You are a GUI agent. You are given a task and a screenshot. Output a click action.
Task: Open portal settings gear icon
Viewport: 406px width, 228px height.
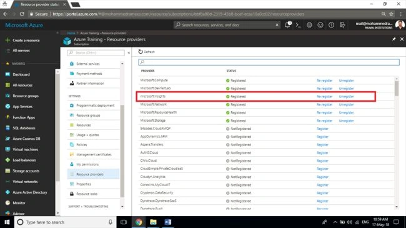[x=309, y=25]
